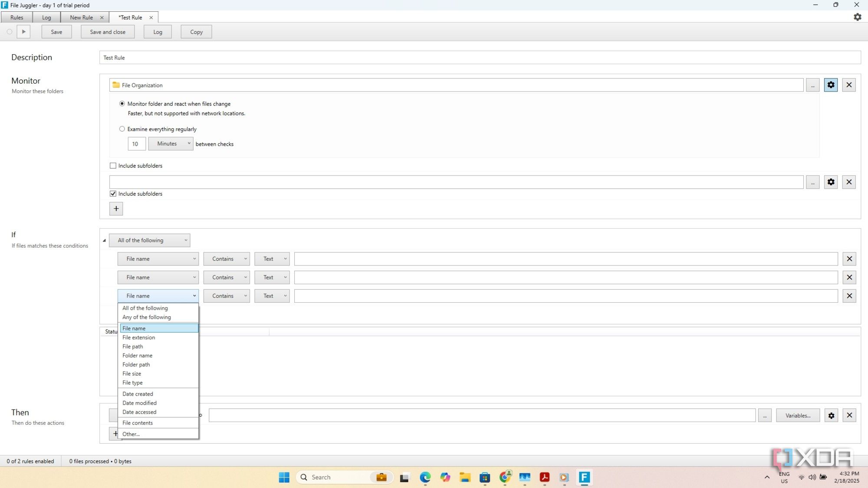Open application settings via the gear icon top-right
This screenshot has height=488, width=868.
coord(857,16)
